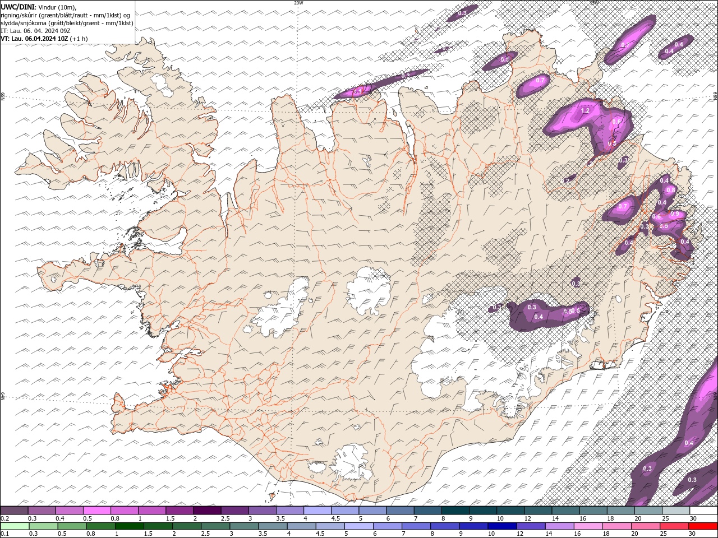Click the 'VT: Lau. 06.04.2024 10Z (+1 h)' line

[44, 39]
